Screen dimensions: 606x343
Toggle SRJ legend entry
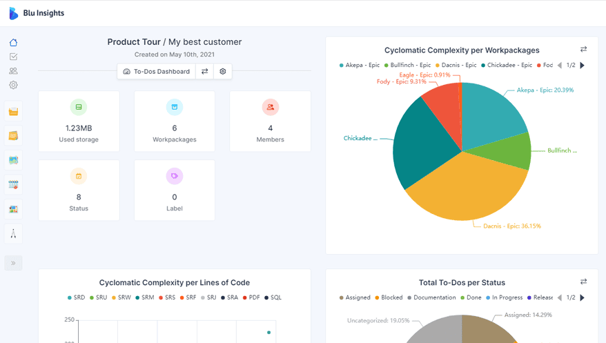(x=208, y=297)
